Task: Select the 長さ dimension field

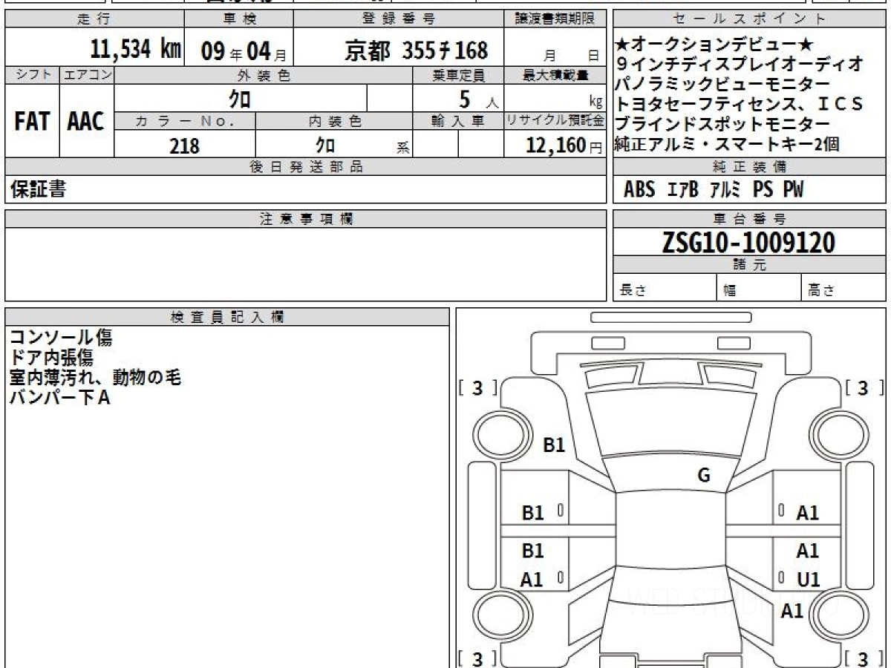Action: 665,288
